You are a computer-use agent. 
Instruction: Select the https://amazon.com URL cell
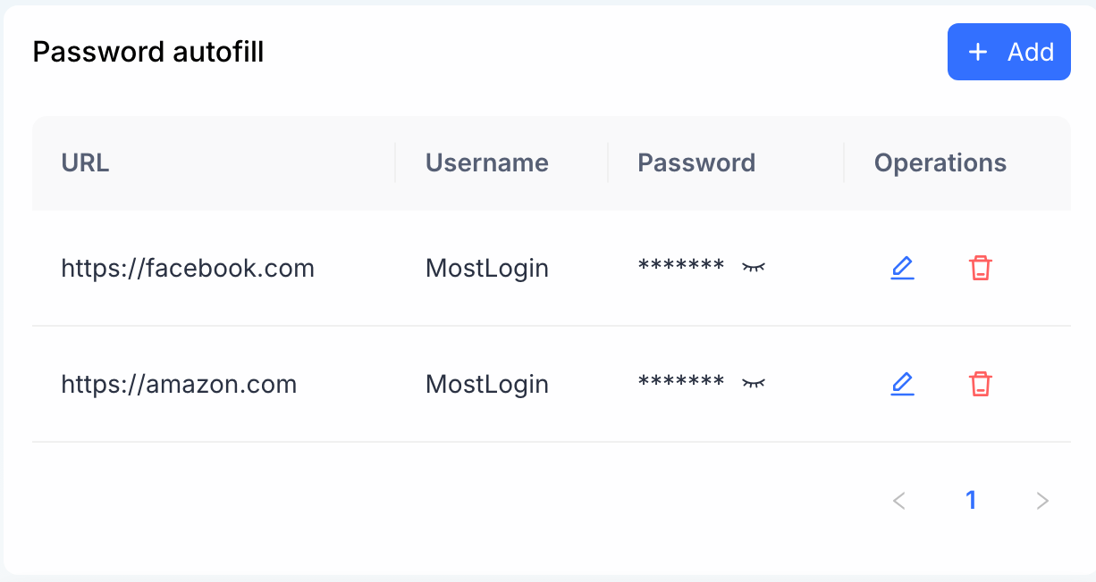click(x=179, y=384)
